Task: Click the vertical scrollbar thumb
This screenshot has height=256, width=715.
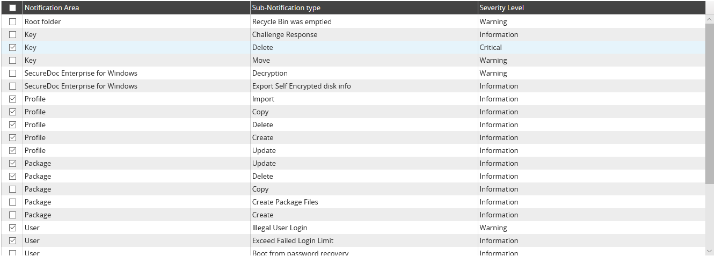Action: coord(710,104)
